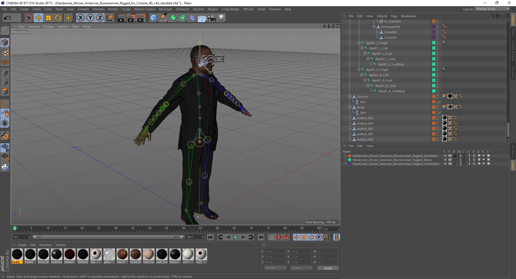The width and height of the screenshot is (516, 279).
Task: Go to end of animation
Action: tap(261, 237)
